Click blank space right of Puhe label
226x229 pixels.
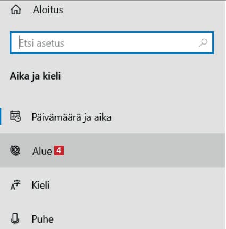[x=138, y=219]
